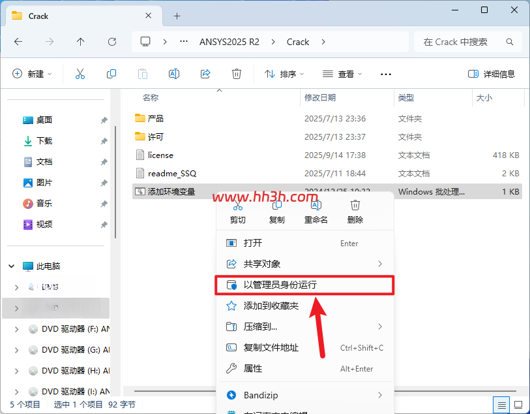Screen dimensions: 530x414
Task: Click the Cut icon in the toolbar
Action: [x=80, y=74]
